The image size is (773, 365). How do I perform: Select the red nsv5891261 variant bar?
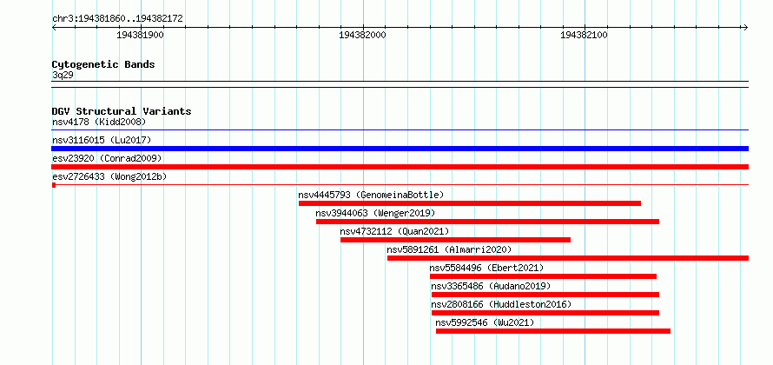568,258
